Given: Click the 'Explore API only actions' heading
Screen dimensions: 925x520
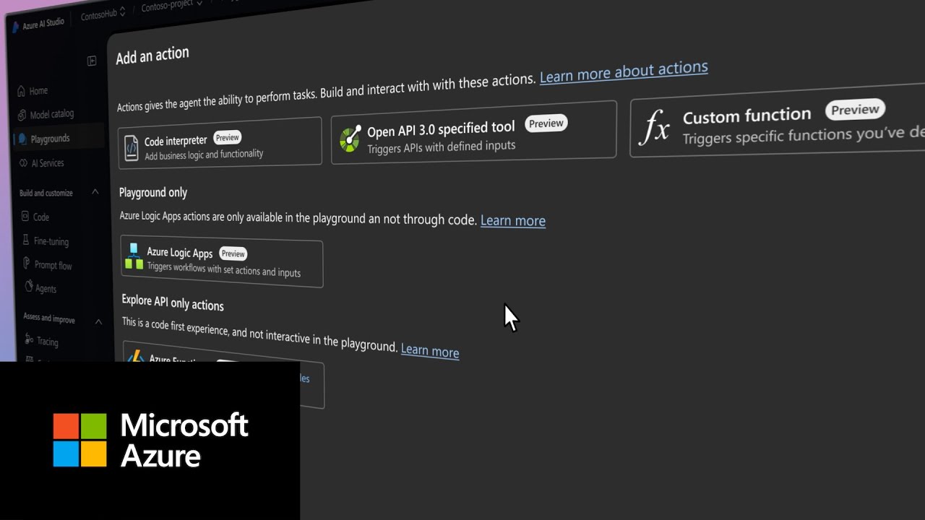Looking at the screenshot, I should coord(173,303).
